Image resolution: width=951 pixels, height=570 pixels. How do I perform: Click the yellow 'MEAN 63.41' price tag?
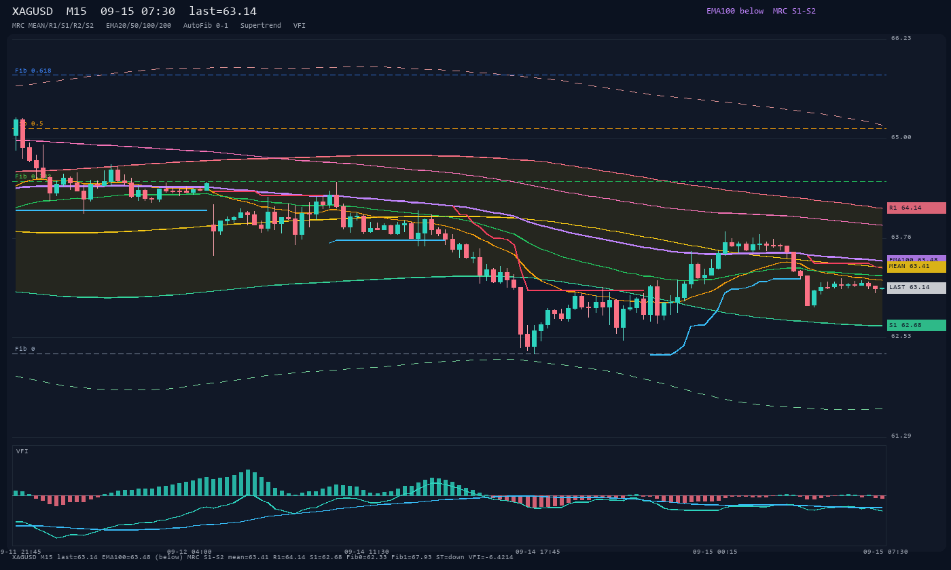click(916, 267)
